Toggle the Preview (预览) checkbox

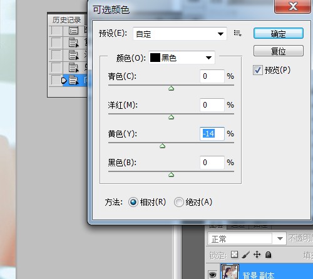click(x=257, y=70)
